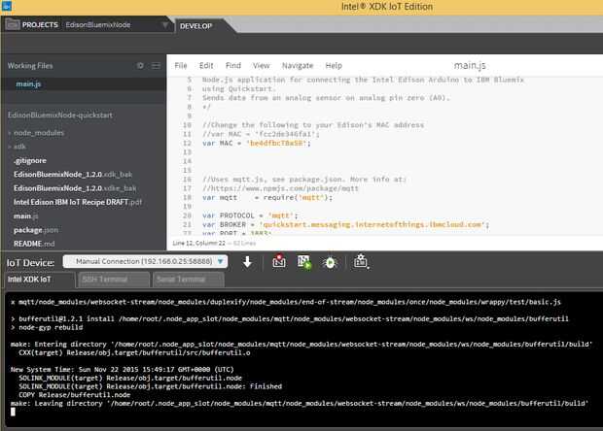Click the debug icon with green play

point(330,263)
